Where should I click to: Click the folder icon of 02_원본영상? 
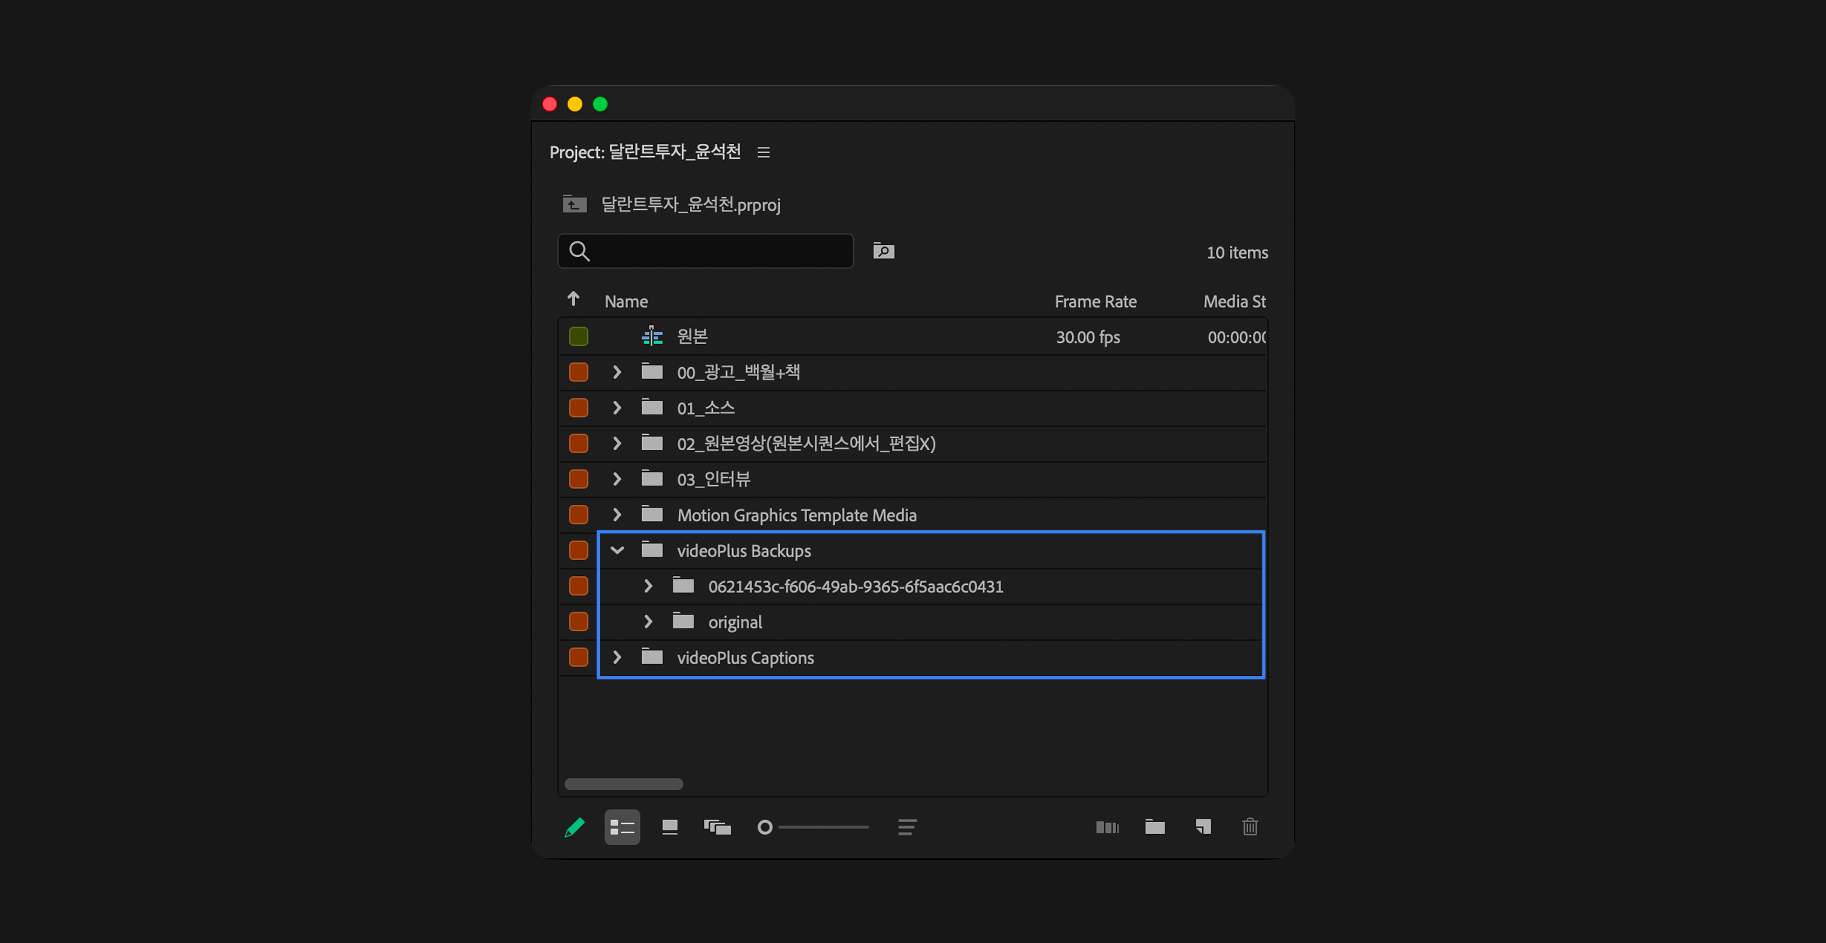652,443
